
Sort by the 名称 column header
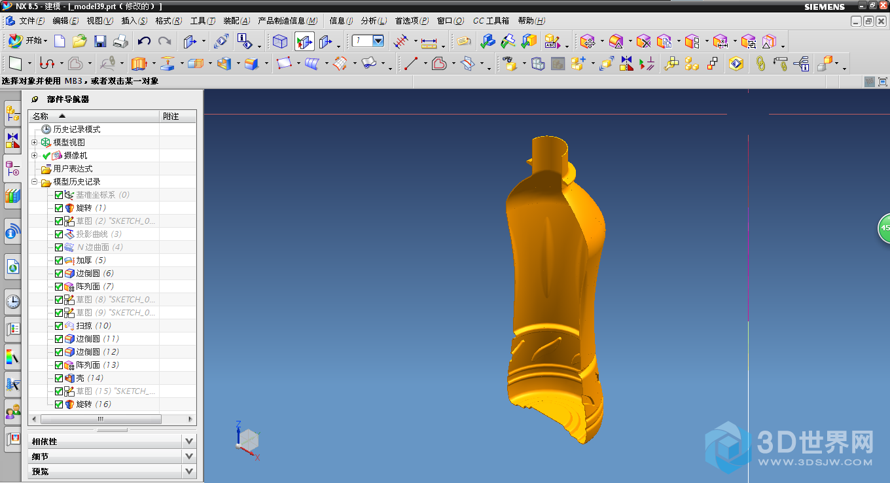point(94,116)
